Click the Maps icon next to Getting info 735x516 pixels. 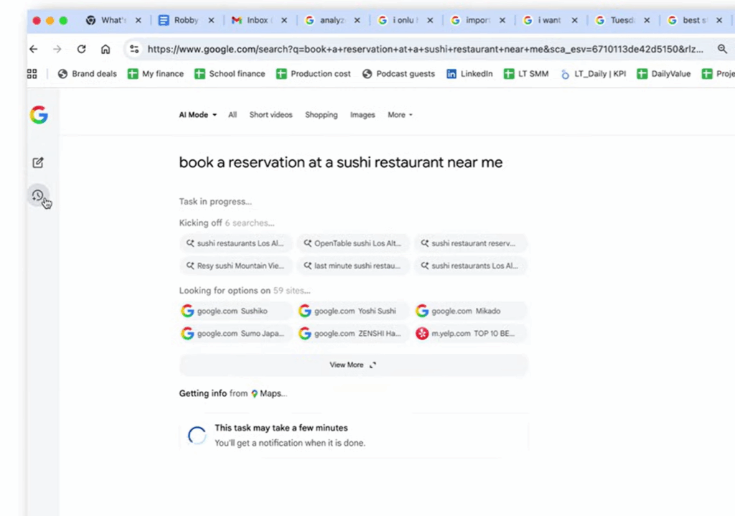tap(255, 393)
